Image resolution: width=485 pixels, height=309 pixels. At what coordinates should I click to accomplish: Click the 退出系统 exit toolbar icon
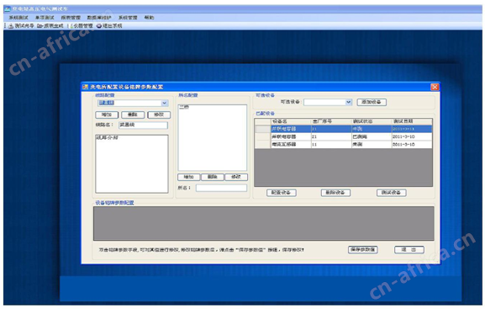(99, 26)
